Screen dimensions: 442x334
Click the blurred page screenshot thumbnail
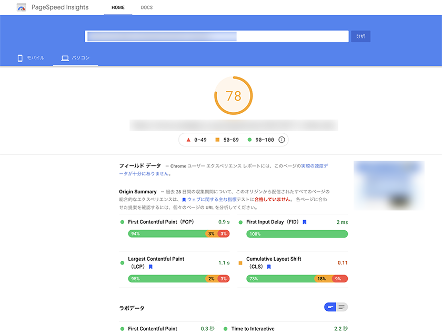coord(389,185)
